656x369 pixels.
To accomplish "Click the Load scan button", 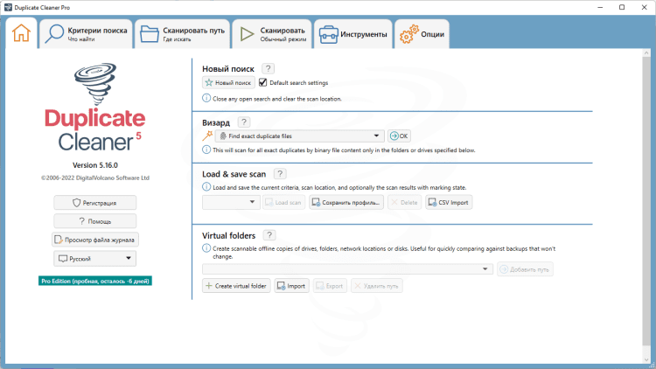I will tap(283, 203).
